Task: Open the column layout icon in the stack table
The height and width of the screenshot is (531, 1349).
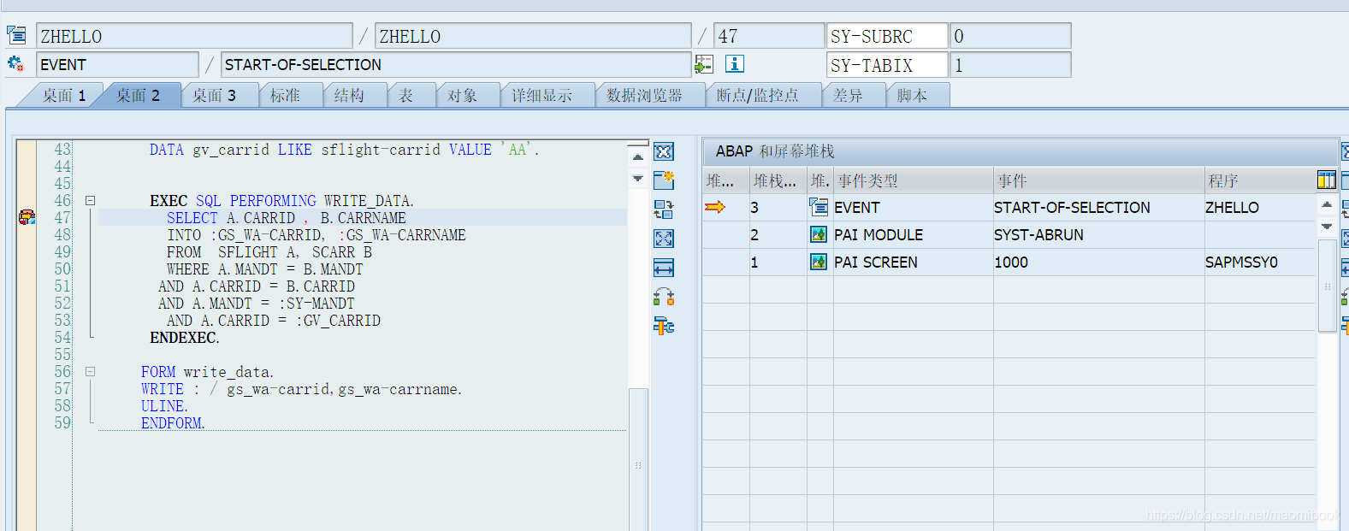Action: 1327,180
